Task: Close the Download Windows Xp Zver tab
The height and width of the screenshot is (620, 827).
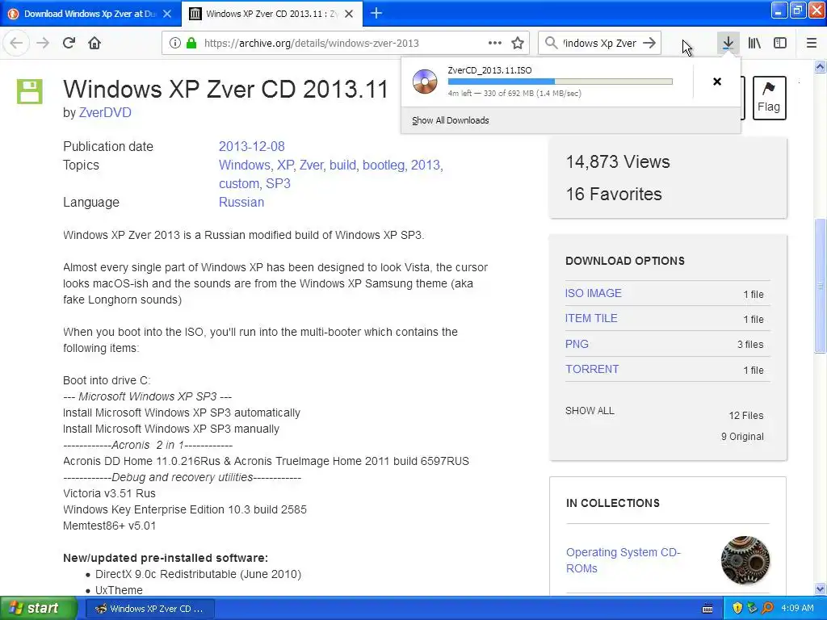Action: [x=167, y=14]
